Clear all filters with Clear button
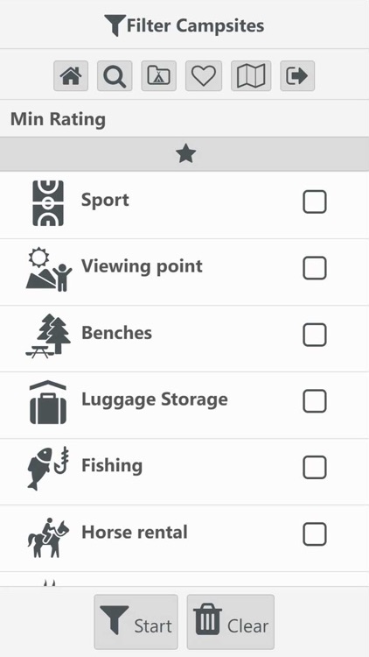The width and height of the screenshot is (369, 657). click(231, 622)
